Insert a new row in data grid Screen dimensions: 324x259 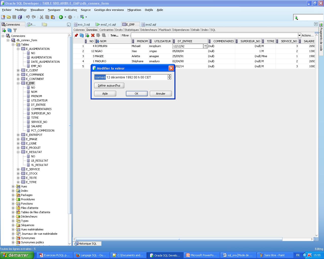pos(87,35)
